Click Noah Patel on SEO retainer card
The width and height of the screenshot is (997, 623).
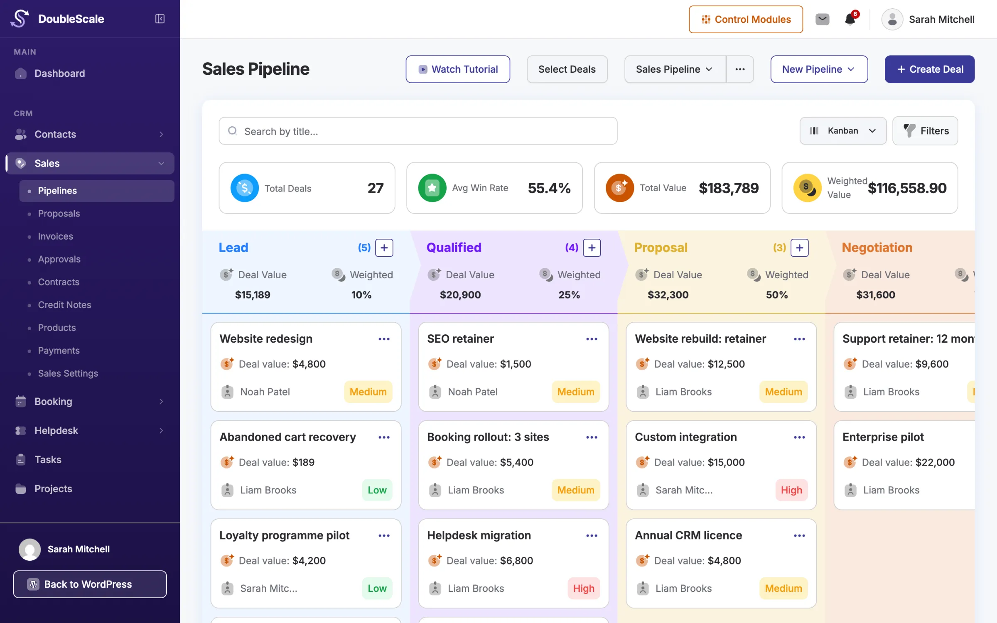pos(473,392)
